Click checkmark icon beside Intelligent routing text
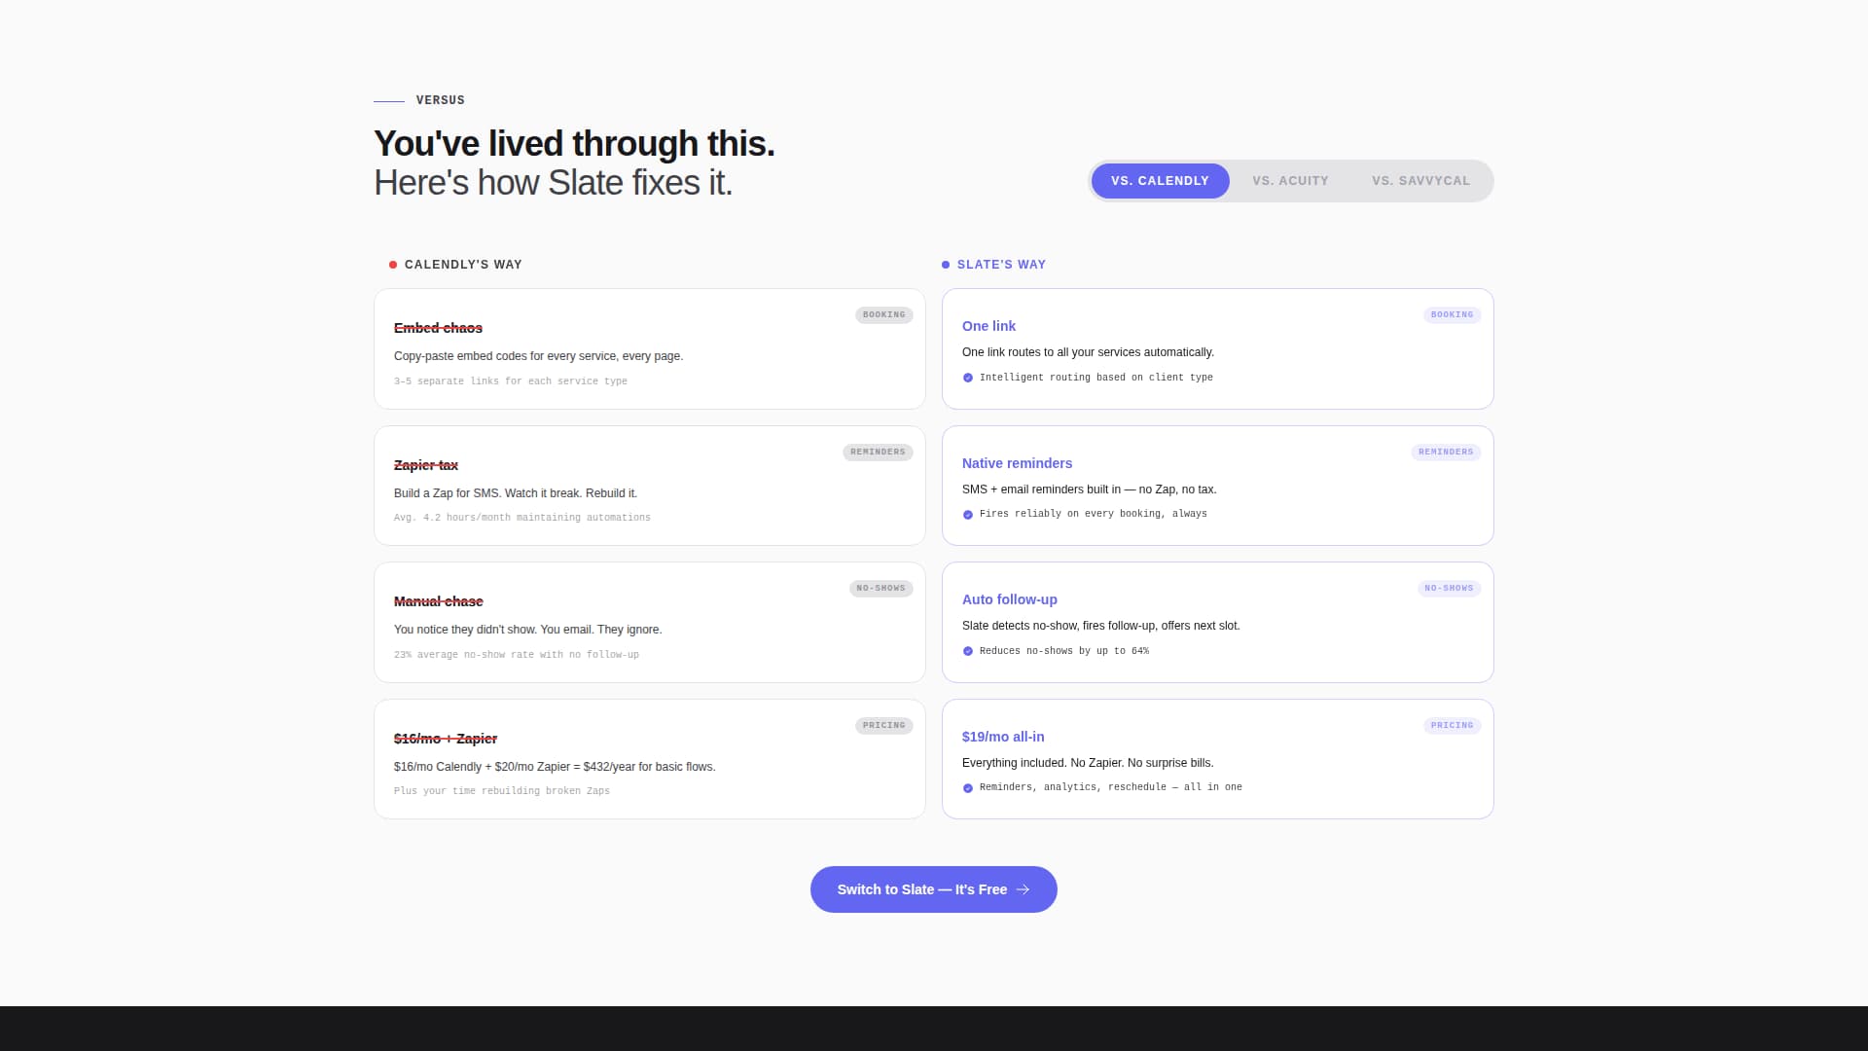The height and width of the screenshot is (1051, 1868). 967,378
